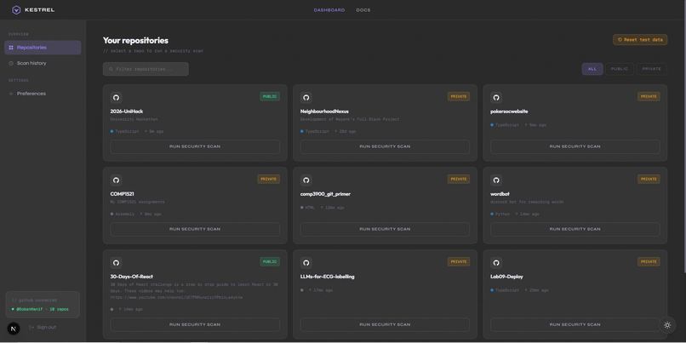
Task: Run security scan on 2026-UniHack
Action: (x=195, y=146)
